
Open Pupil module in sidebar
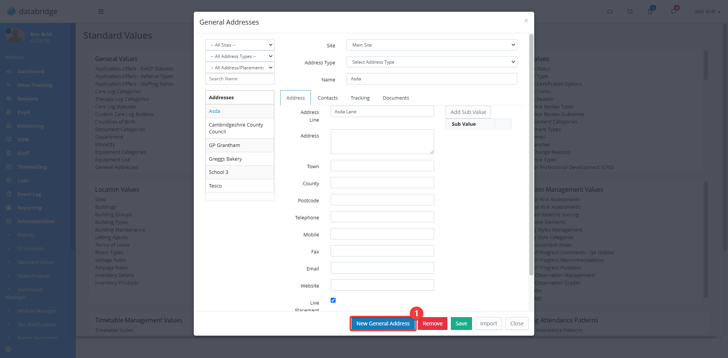(x=24, y=112)
